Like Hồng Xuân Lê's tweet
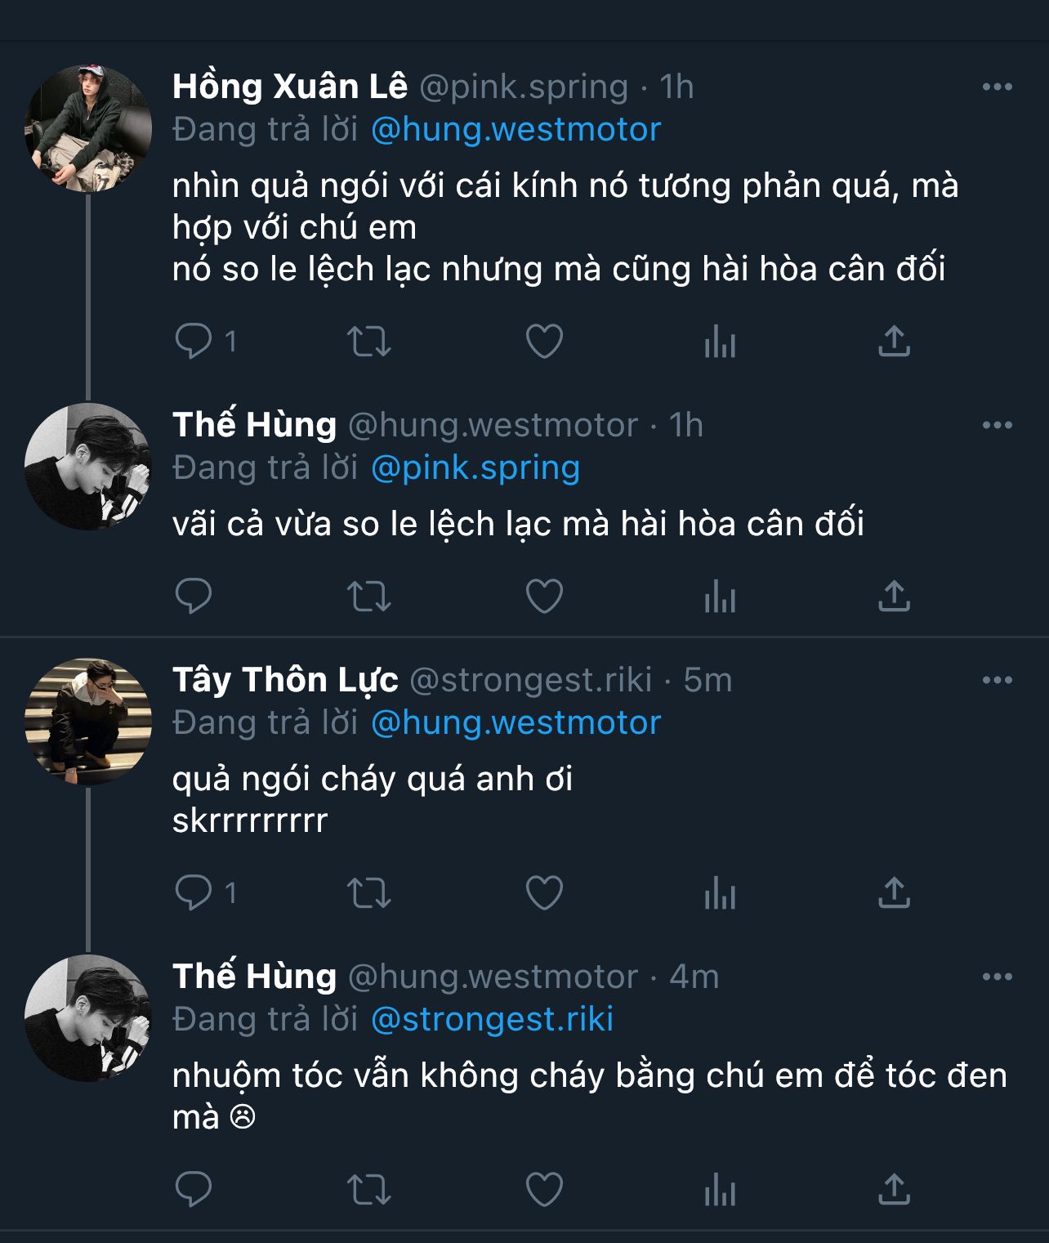Viewport: 1049px width, 1243px height. (544, 342)
